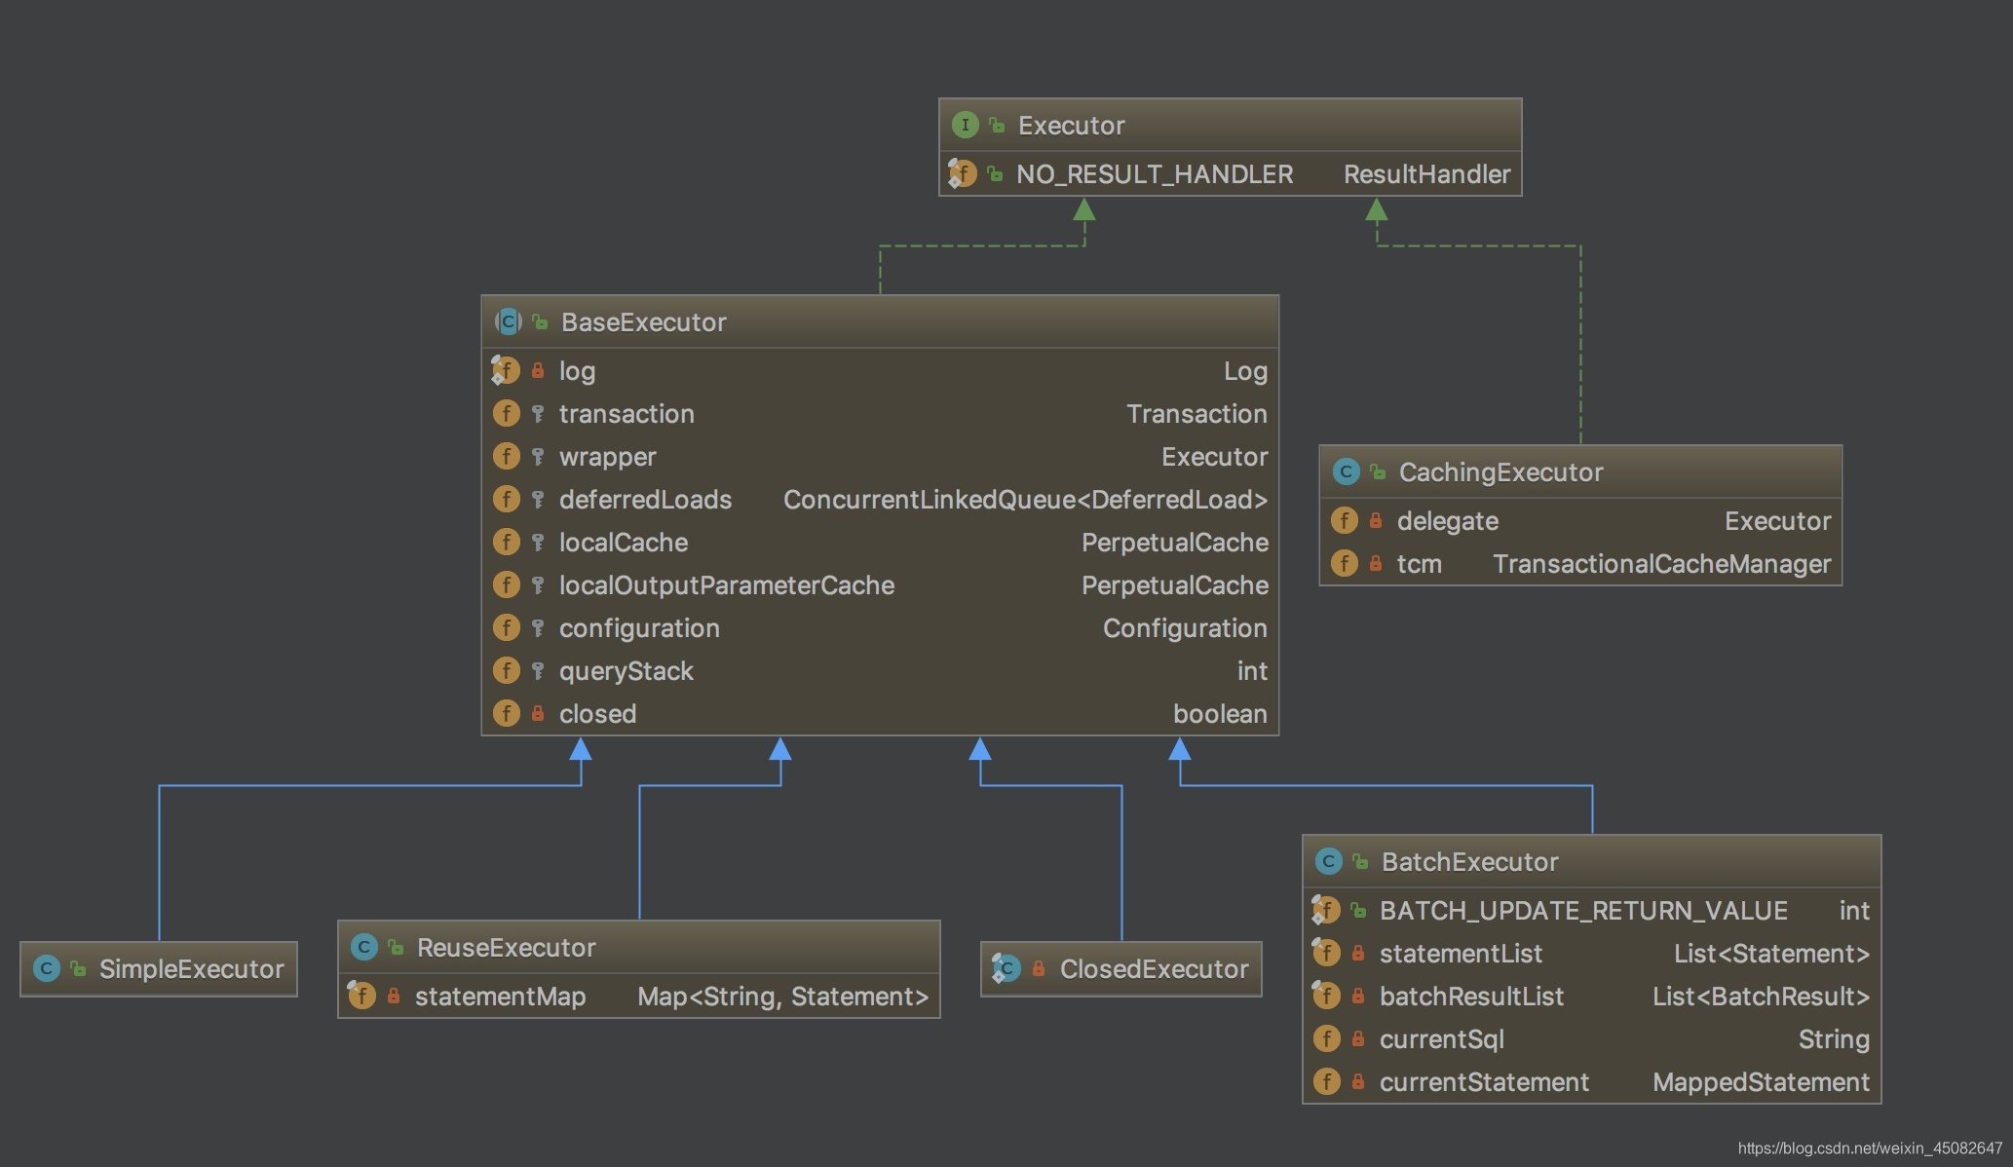
Task: Click the field icon beside statementMap
Action: click(361, 996)
